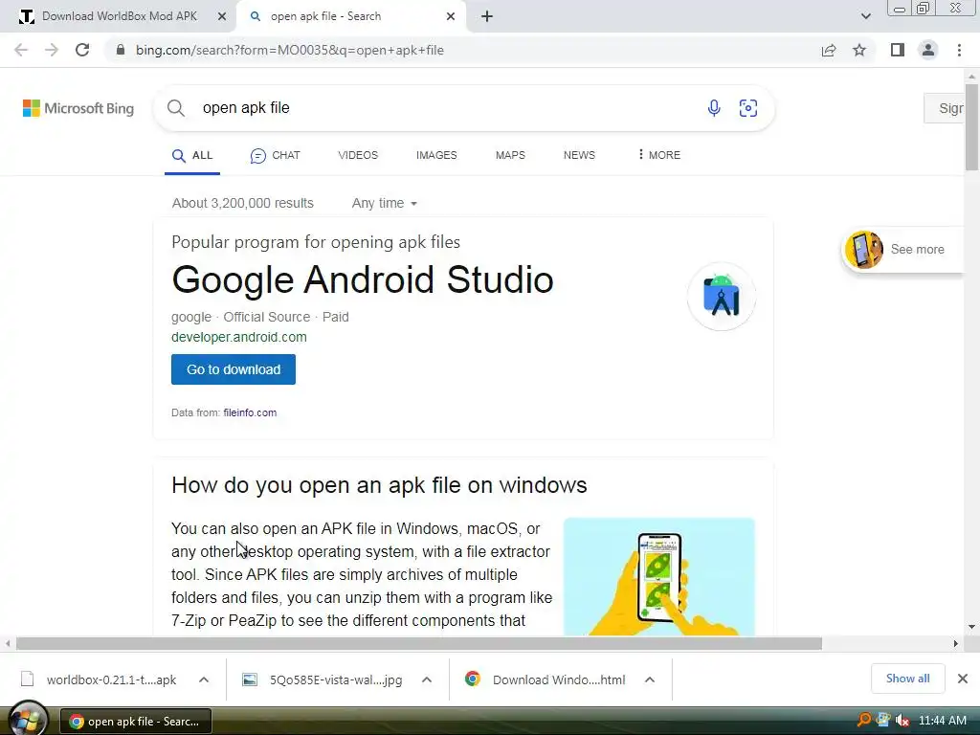980x735 pixels.
Task: Click Show all downloads
Action: pyautogui.click(x=907, y=679)
